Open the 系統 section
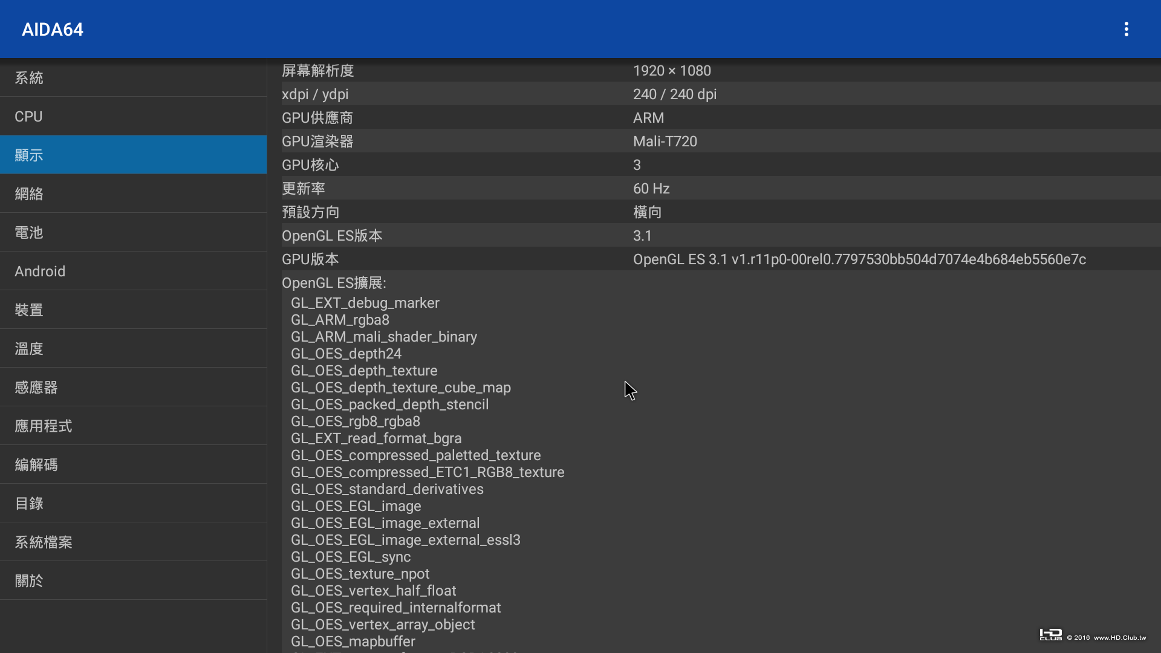 click(x=133, y=77)
